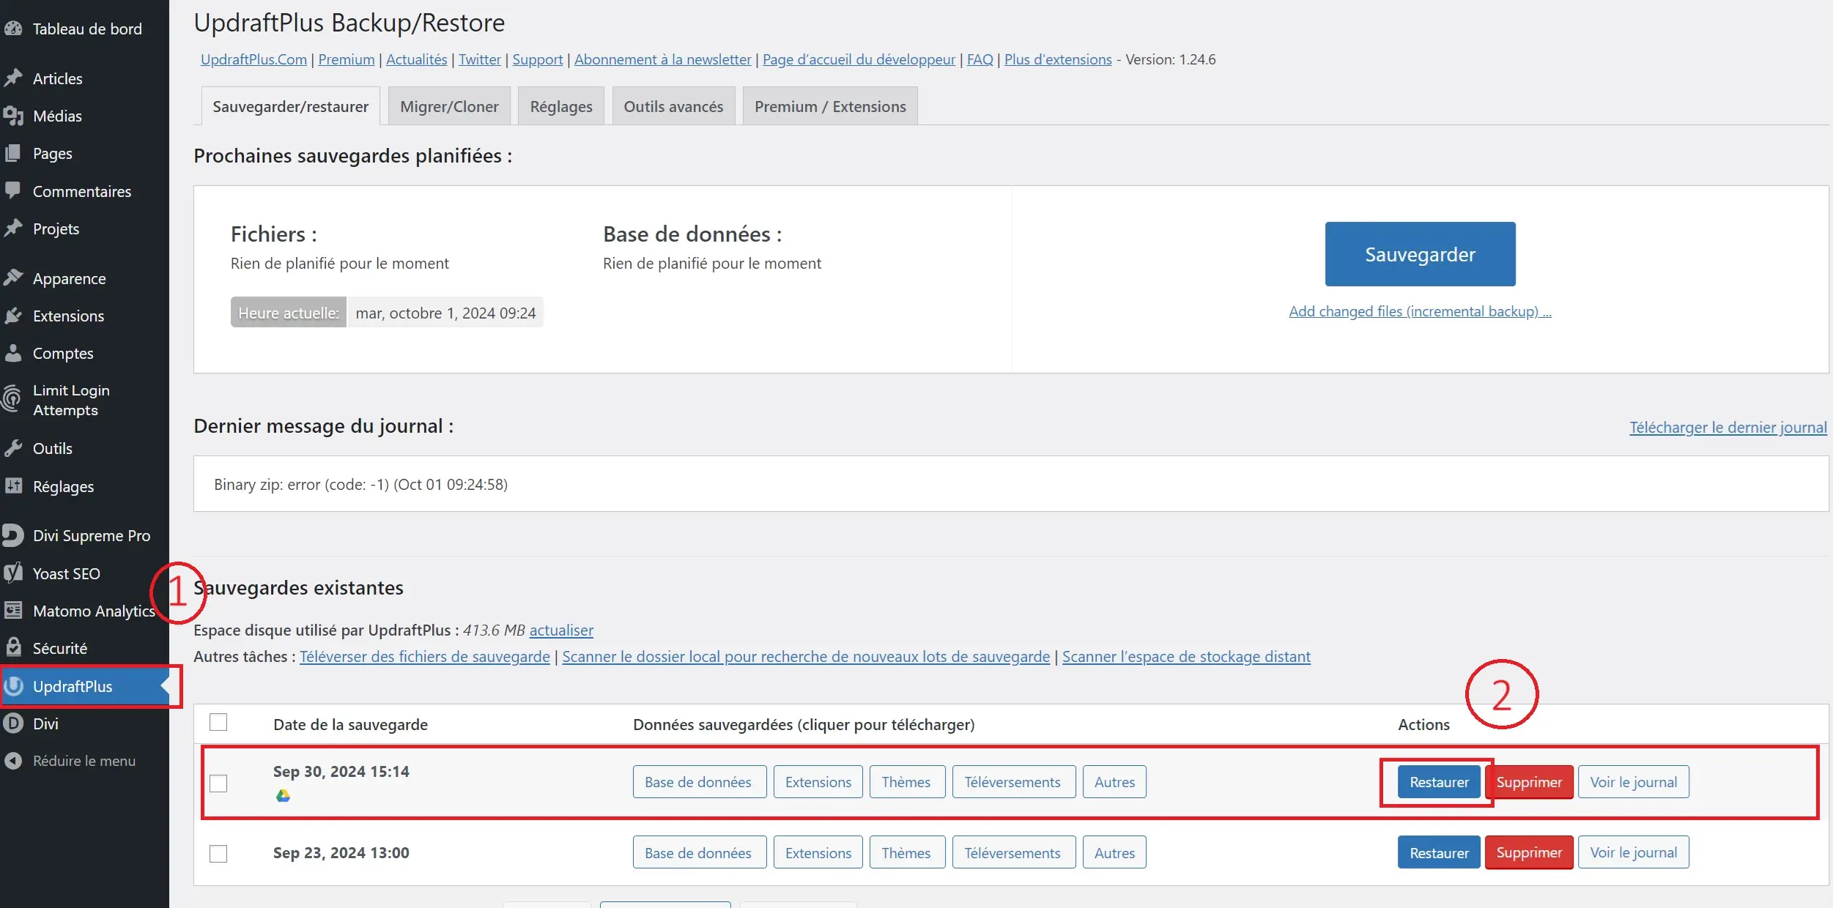This screenshot has width=1833, height=908.
Task: Click Téléverser des fichiers de sauvegarde link
Action: 425,656
